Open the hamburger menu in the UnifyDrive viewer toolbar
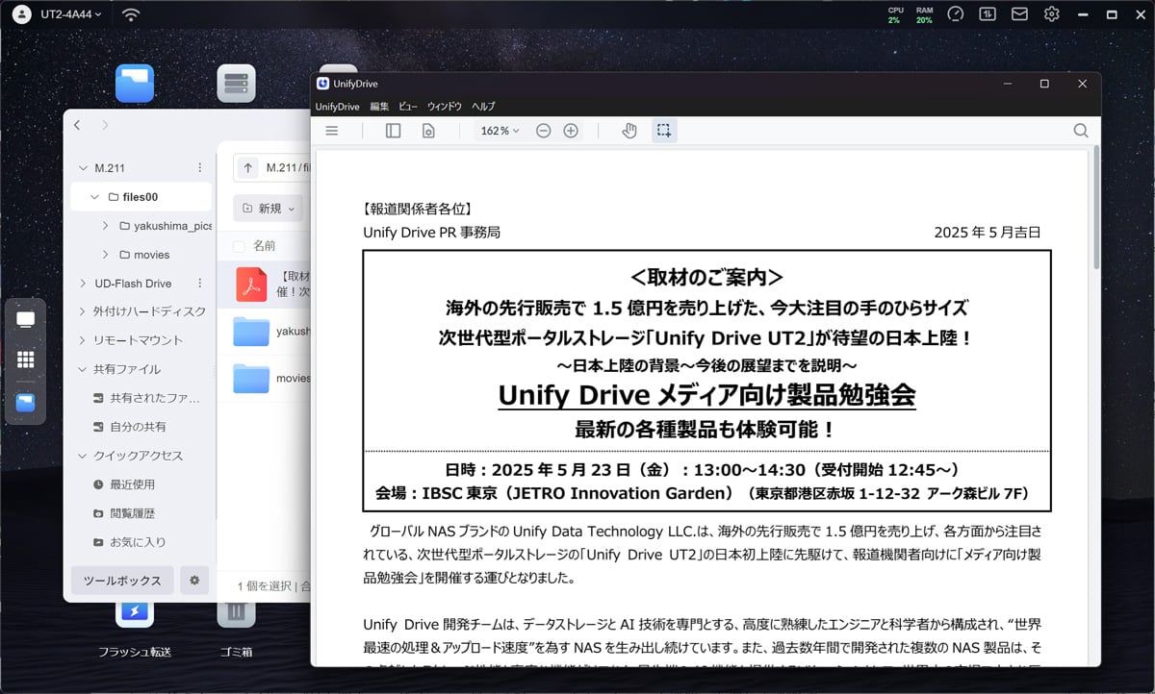 pyautogui.click(x=332, y=131)
